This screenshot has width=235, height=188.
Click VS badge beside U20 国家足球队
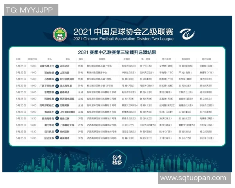pyautogui.click(x=57, y=112)
